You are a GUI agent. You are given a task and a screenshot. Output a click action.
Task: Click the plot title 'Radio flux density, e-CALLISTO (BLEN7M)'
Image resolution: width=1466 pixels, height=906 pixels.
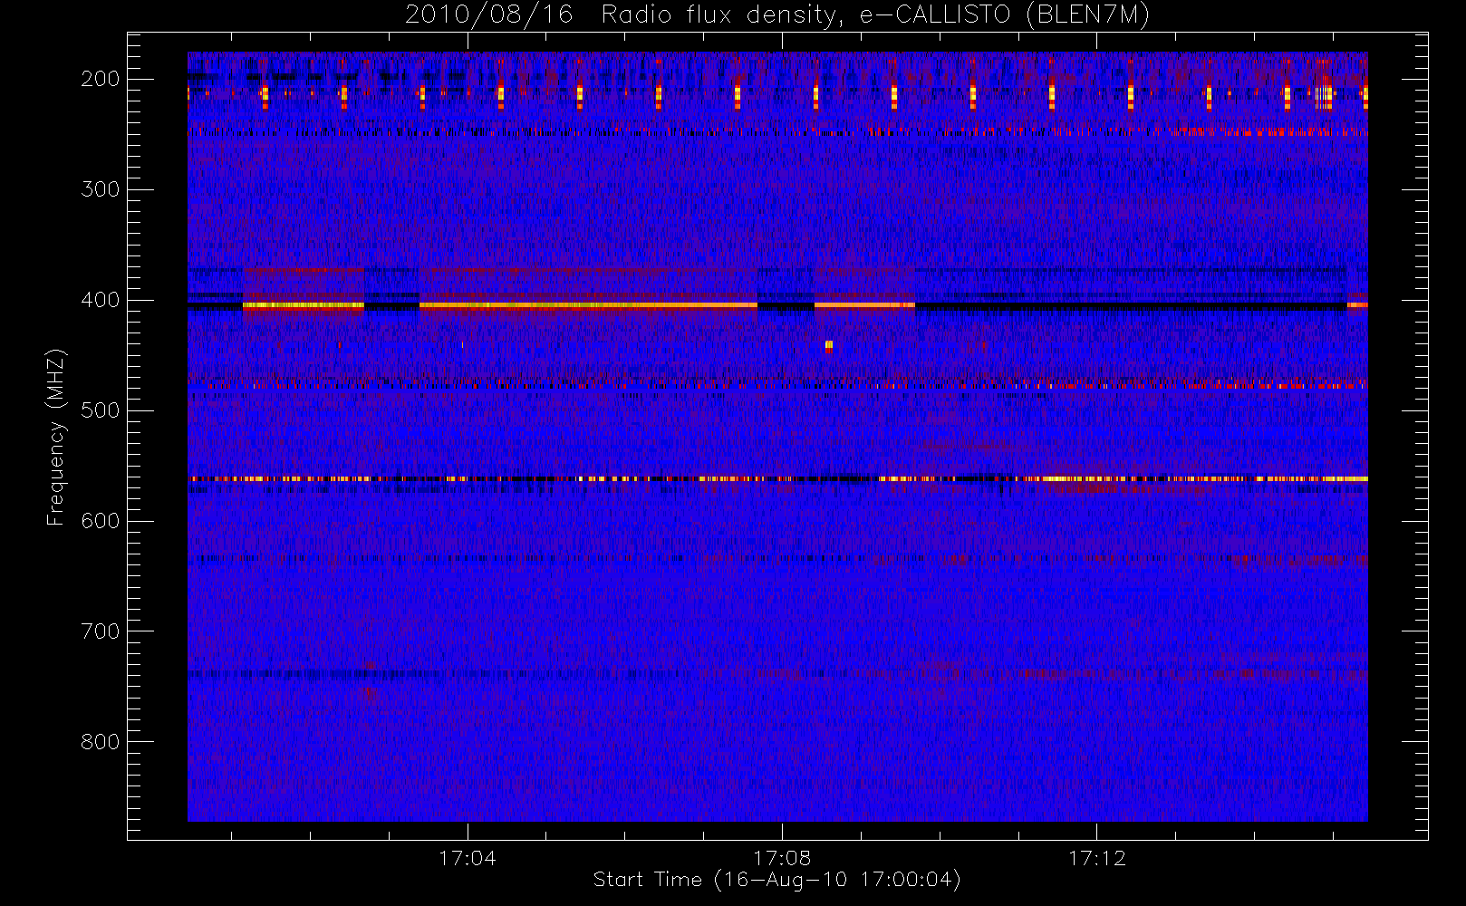(x=875, y=15)
